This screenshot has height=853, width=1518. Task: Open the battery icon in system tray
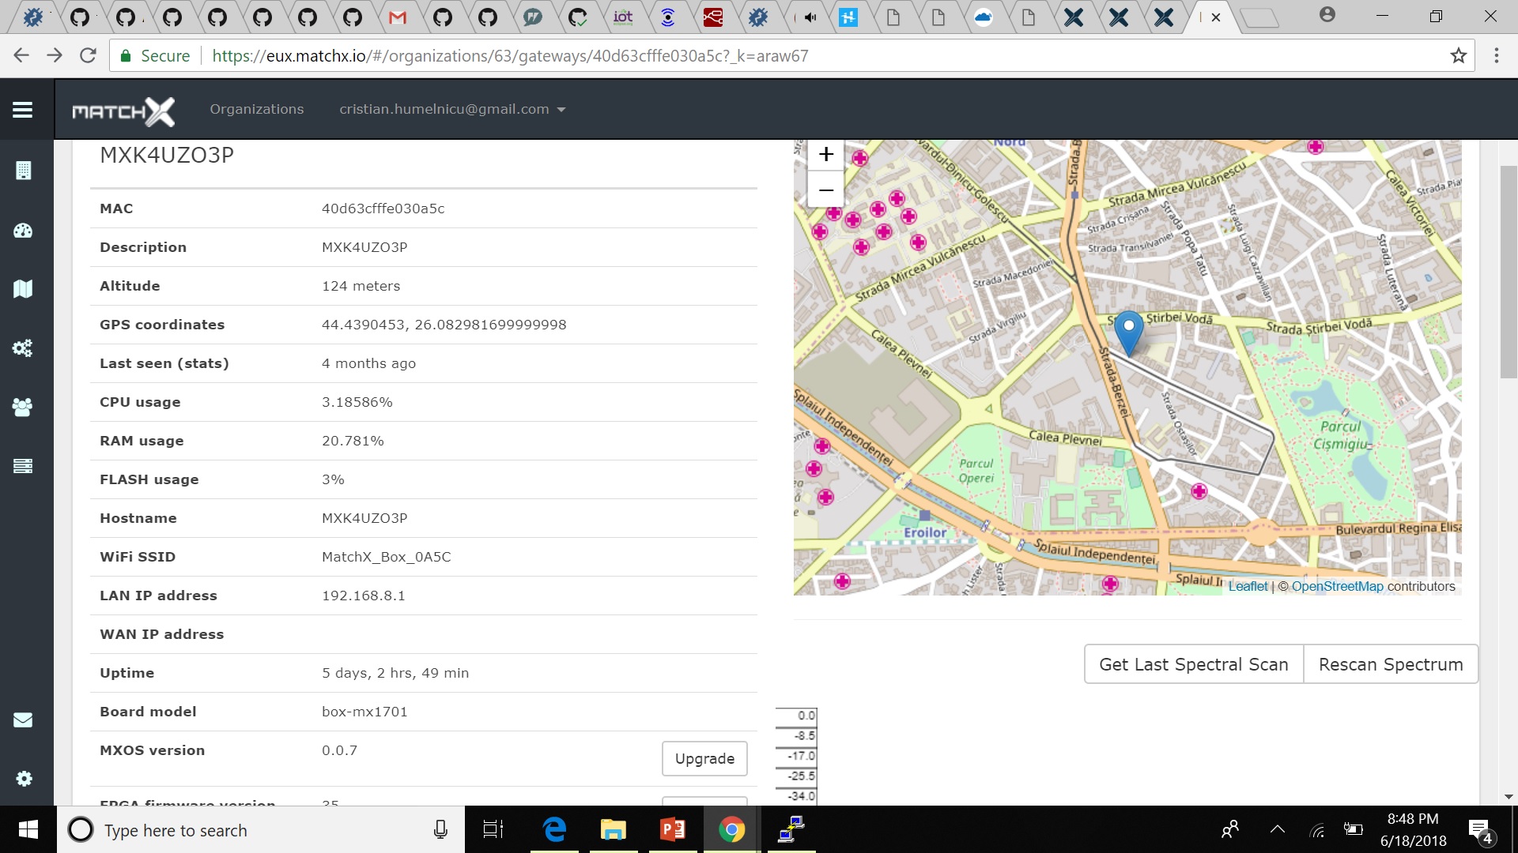[x=1354, y=829]
